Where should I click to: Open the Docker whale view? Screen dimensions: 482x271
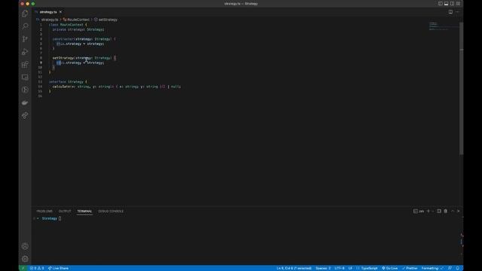click(25, 102)
